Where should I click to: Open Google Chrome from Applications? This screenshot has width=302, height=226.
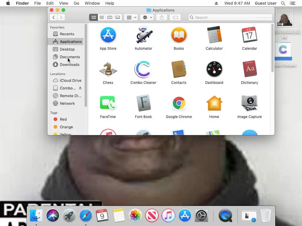tap(179, 103)
